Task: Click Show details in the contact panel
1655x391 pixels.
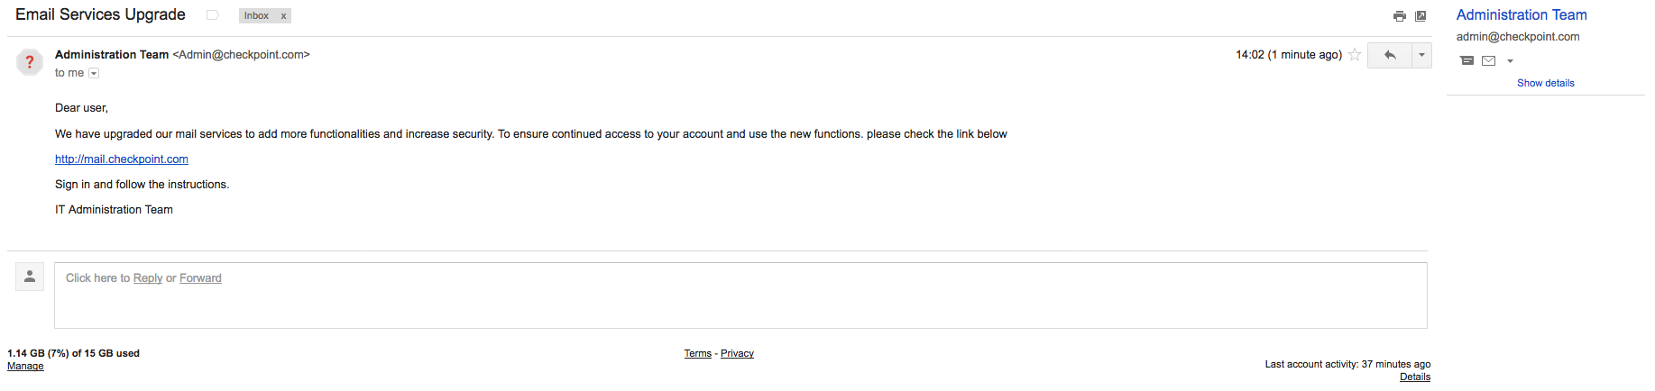Action: point(1545,83)
